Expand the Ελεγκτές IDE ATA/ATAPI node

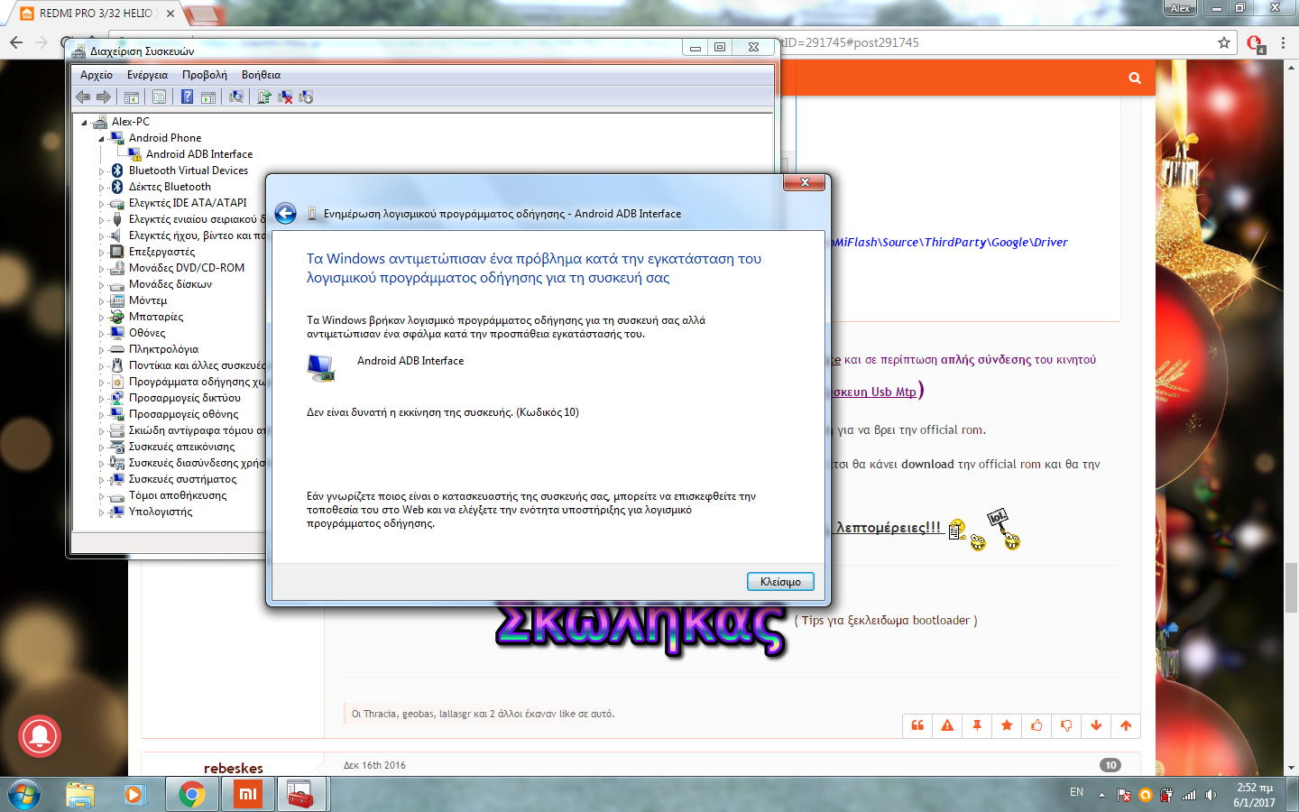tap(102, 204)
